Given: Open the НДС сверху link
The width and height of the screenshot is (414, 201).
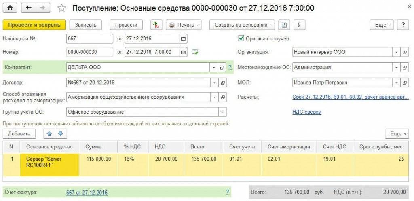Looking at the screenshot, I should 306,112.
